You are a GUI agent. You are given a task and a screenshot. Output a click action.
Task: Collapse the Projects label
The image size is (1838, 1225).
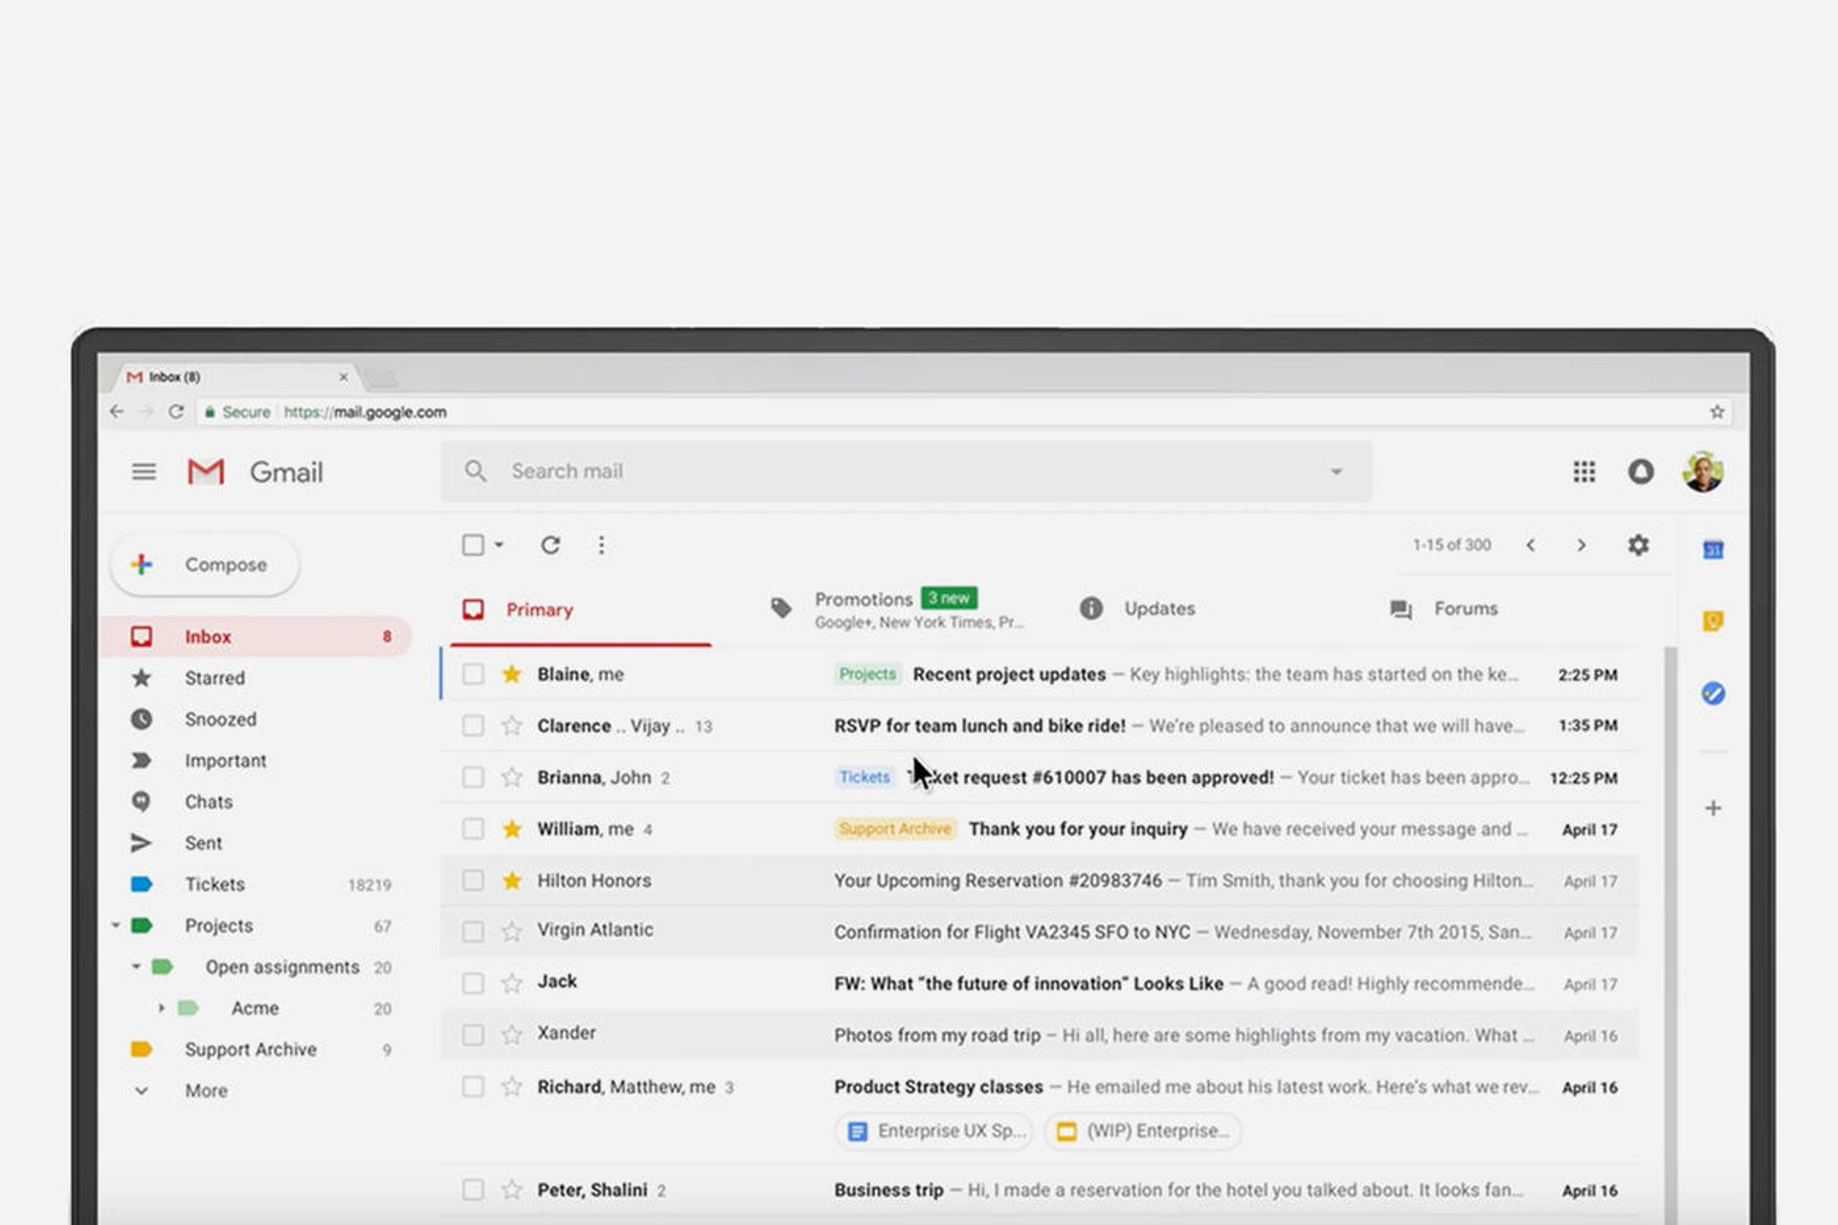(115, 925)
